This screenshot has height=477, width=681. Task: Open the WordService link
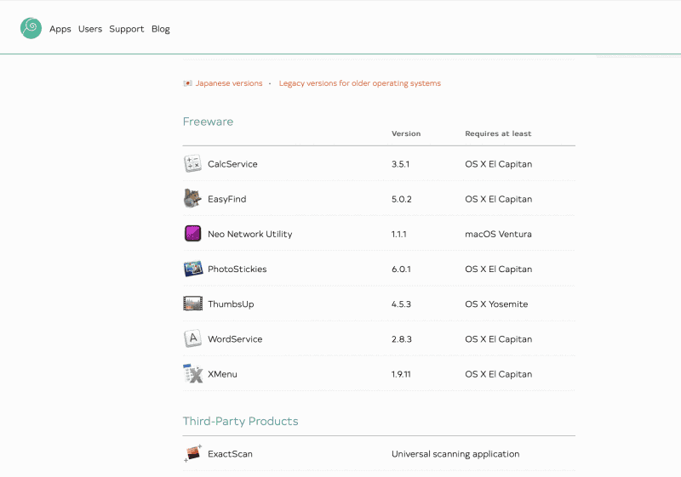(235, 339)
